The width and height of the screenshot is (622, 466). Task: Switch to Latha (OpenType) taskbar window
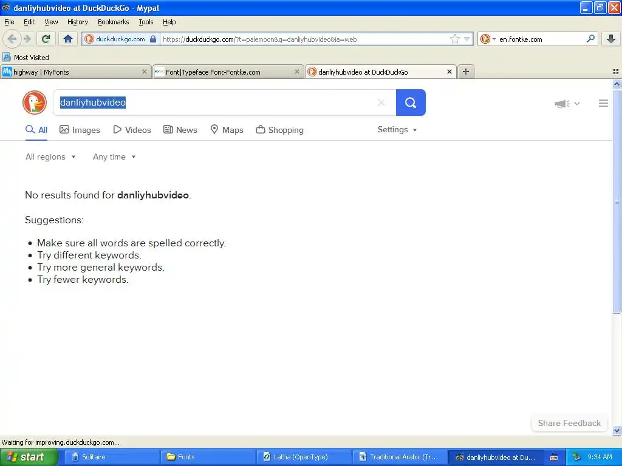coord(304,457)
